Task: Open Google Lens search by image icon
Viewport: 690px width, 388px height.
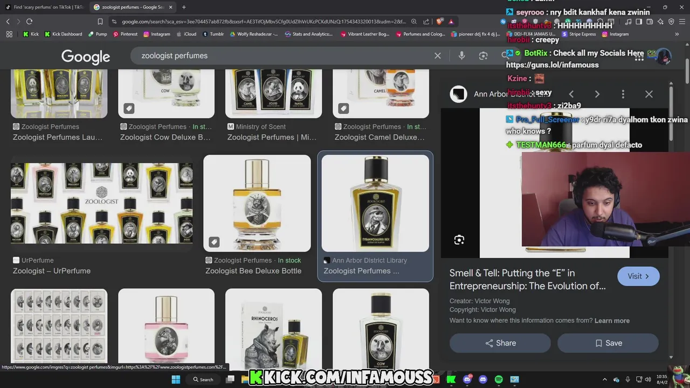Action: 483,56
